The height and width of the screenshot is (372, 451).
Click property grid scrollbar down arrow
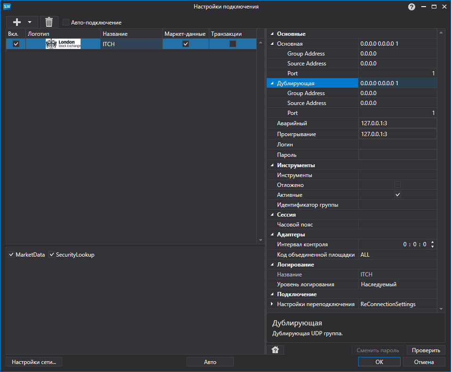(x=441, y=309)
